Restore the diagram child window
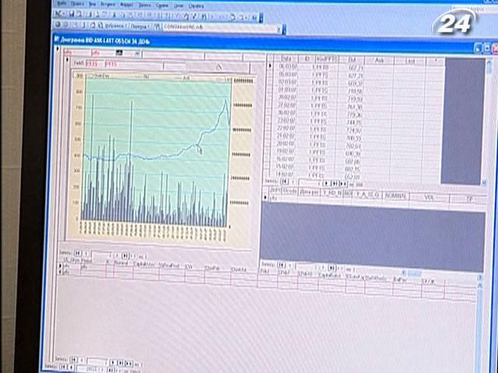 487,48
